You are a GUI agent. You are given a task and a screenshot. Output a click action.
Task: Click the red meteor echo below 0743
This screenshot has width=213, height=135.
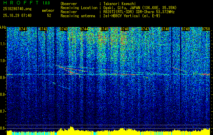click(71, 72)
